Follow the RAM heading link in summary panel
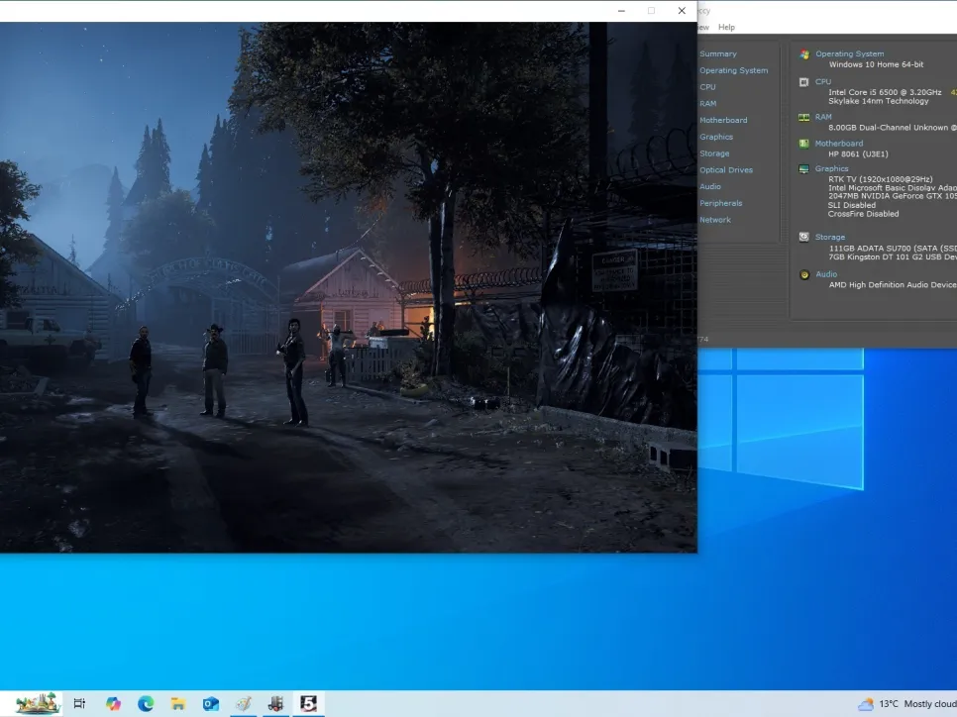957x717 pixels. (823, 117)
